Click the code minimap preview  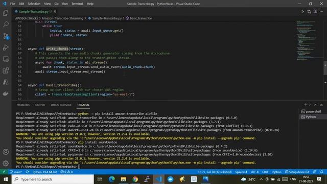point(307,40)
